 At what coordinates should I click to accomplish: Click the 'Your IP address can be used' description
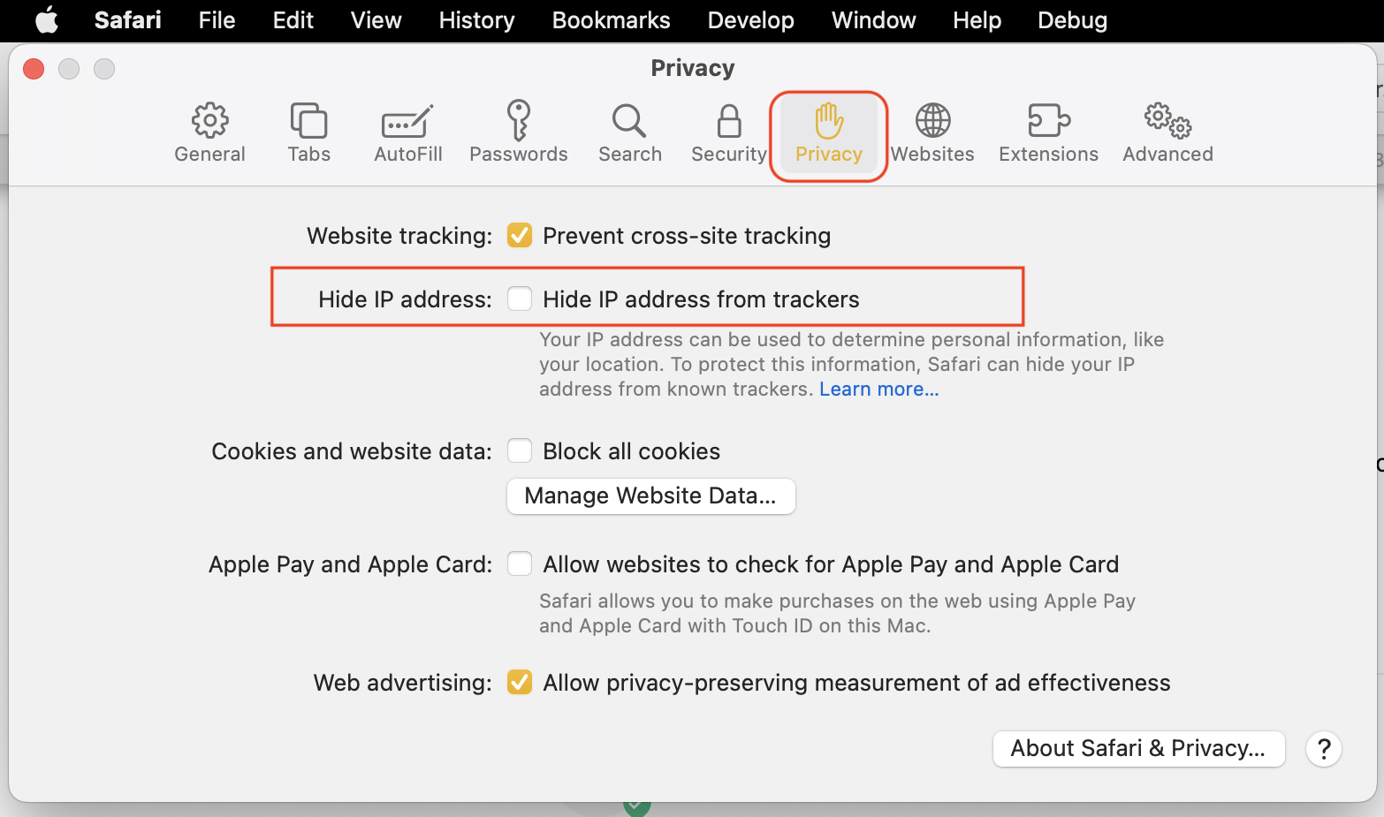(851, 364)
